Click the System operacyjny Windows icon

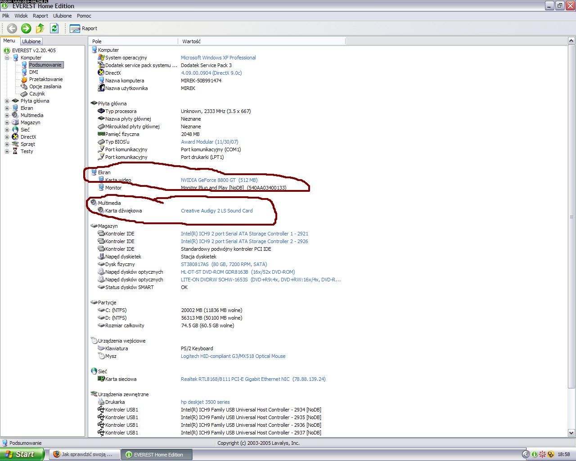(101, 58)
